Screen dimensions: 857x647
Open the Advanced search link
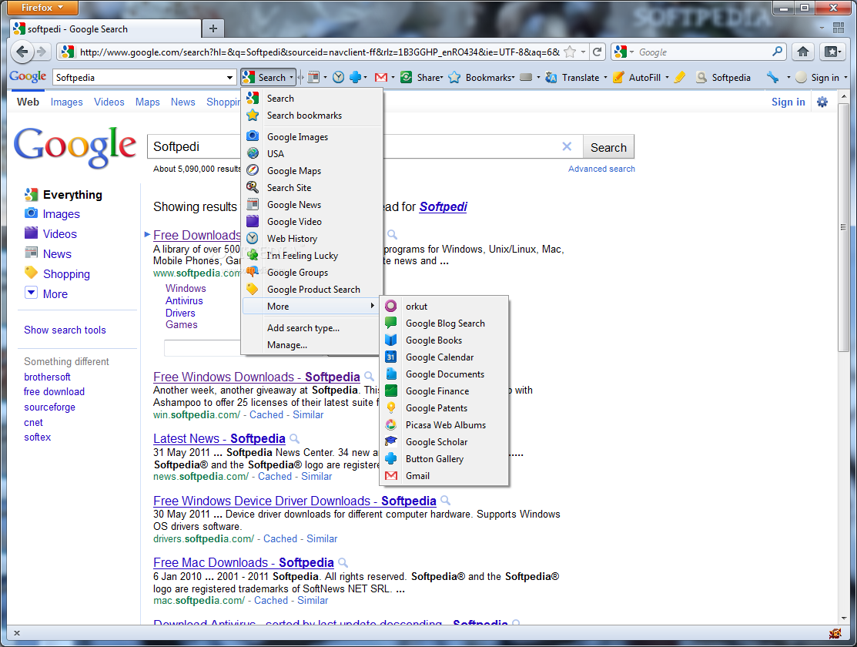pyautogui.click(x=601, y=169)
